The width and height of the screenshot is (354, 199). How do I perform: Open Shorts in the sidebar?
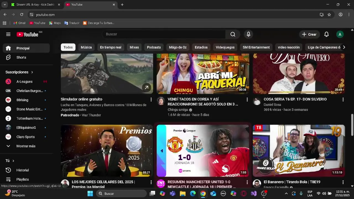pyautogui.click(x=26, y=57)
